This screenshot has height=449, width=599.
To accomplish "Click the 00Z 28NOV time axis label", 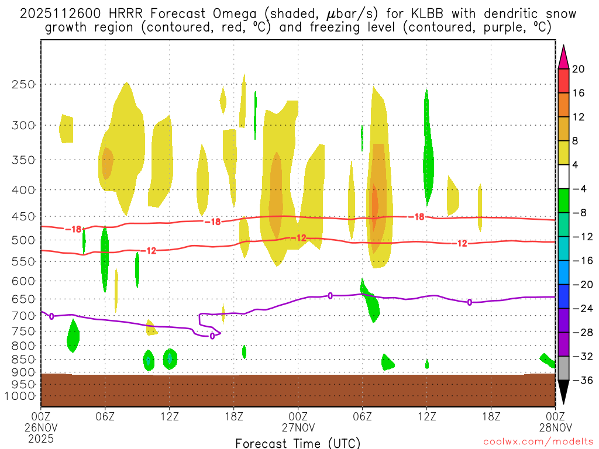I will tap(556, 422).
